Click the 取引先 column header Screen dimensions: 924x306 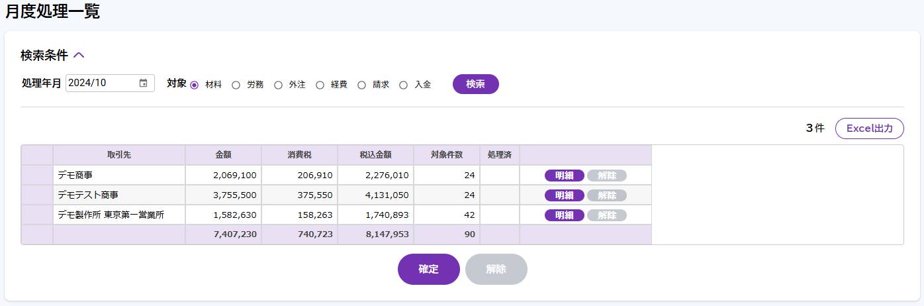click(x=119, y=155)
